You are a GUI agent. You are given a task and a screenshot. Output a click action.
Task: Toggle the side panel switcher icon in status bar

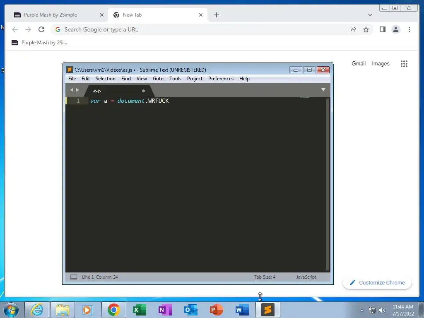click(x=74, y=277)
